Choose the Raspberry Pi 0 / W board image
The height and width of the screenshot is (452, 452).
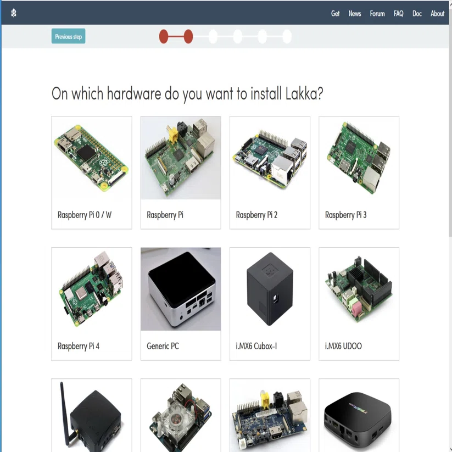pyautogui.click(x=92, y=158)
